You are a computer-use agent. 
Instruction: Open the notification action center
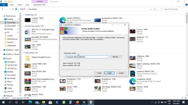183,102
